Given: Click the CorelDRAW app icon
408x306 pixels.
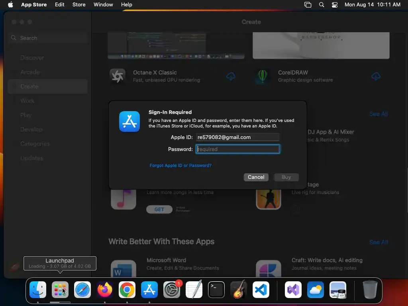Looking at the screenshot, I should coord(263,76).
